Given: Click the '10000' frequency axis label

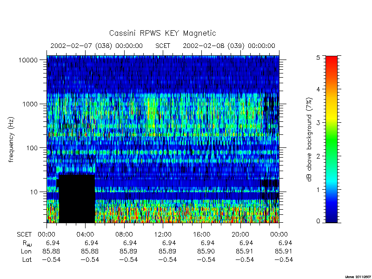Looking at the screenshot, I should click(x=28, y=60).
